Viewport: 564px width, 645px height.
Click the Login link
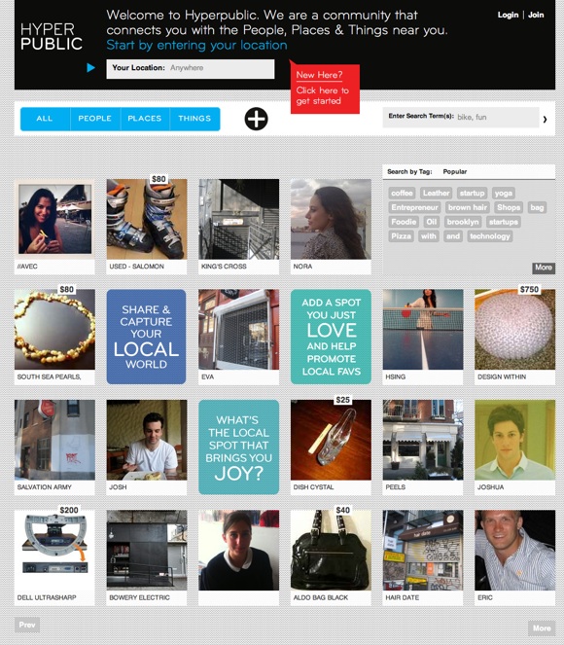pyautogui.click(x=508, y=15)
